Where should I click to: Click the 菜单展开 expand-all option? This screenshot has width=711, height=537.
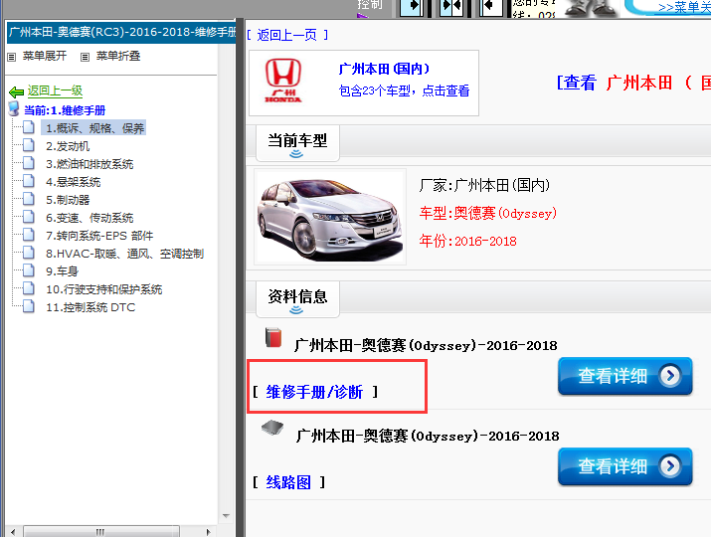[x=45, y=56]
